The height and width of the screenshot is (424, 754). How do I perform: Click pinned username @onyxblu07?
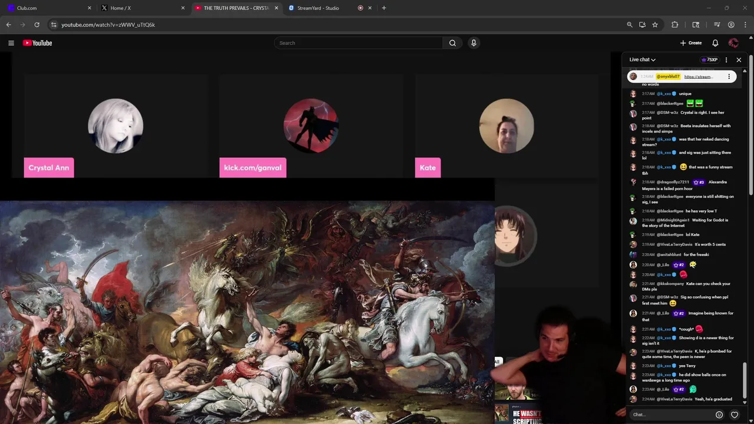click(x=669, y=77)
